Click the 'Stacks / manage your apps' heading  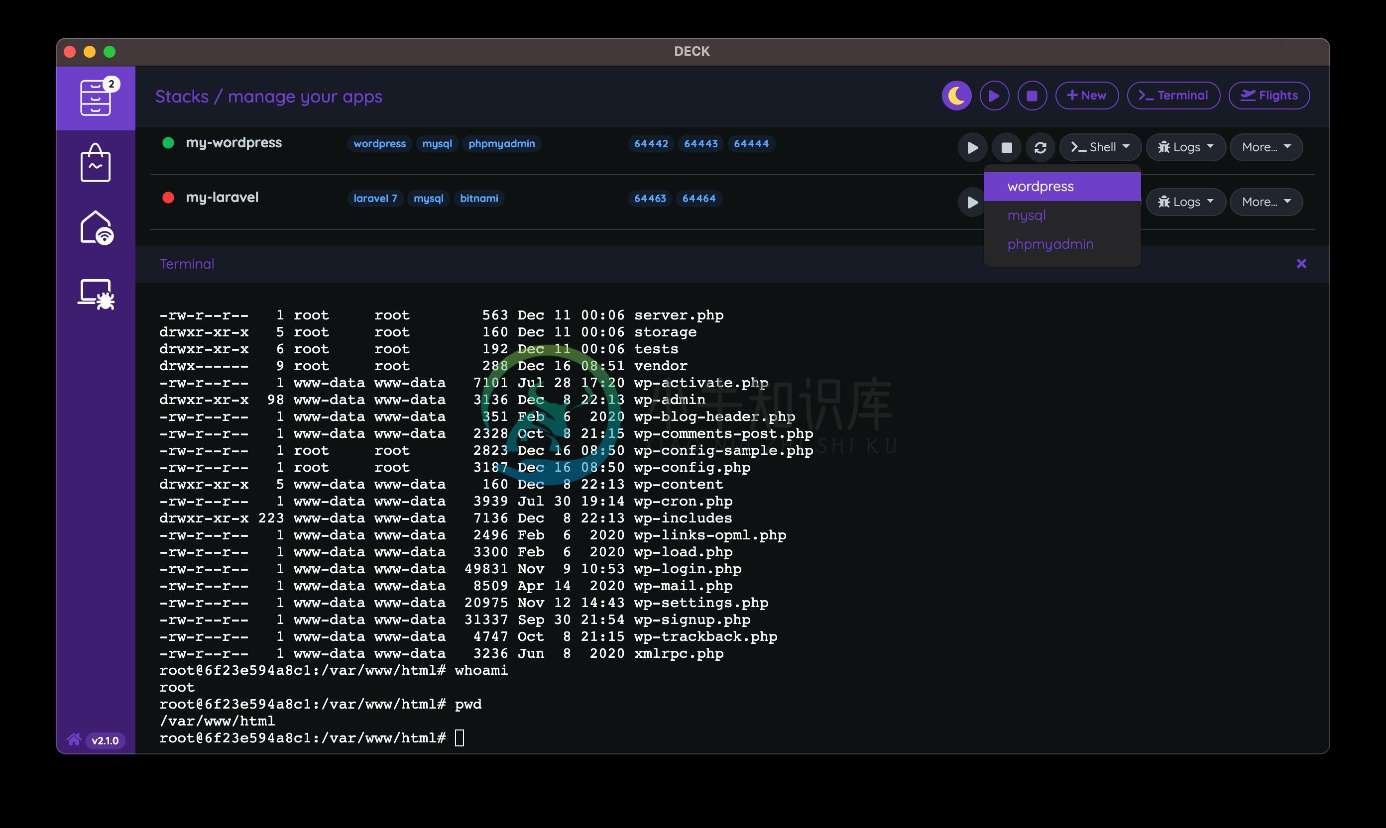268,97
